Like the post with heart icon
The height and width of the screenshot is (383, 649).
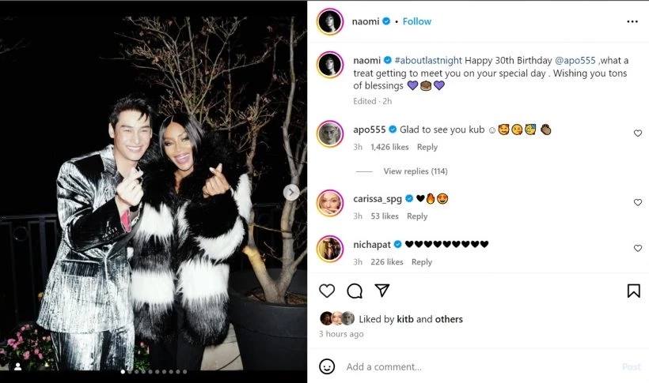coord(327,291)
